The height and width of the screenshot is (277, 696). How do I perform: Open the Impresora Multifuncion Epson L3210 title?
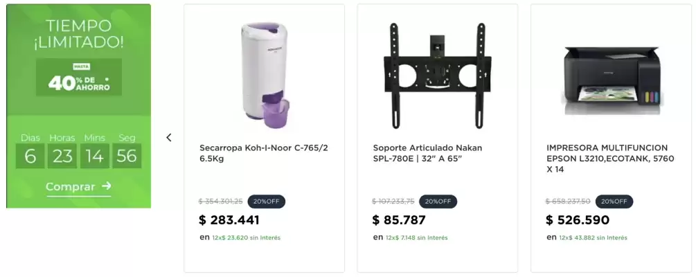[x=610, y=159]
